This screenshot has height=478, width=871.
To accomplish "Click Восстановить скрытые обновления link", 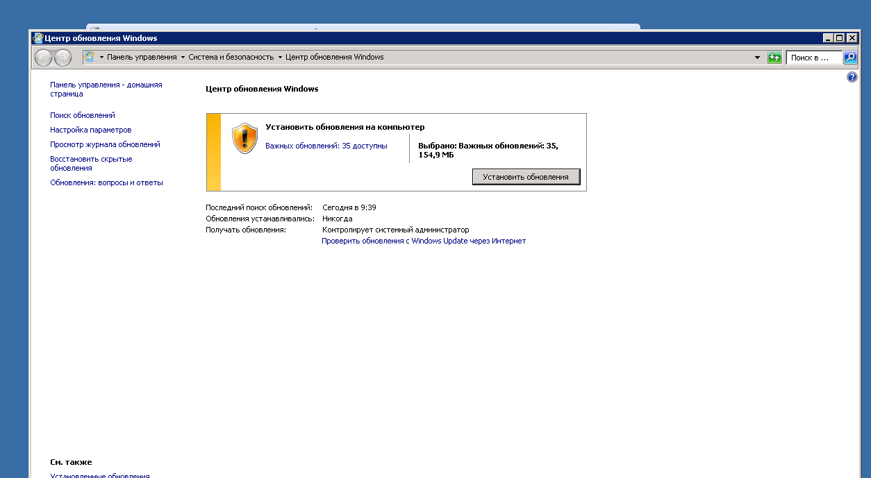I will pos(91,163).
